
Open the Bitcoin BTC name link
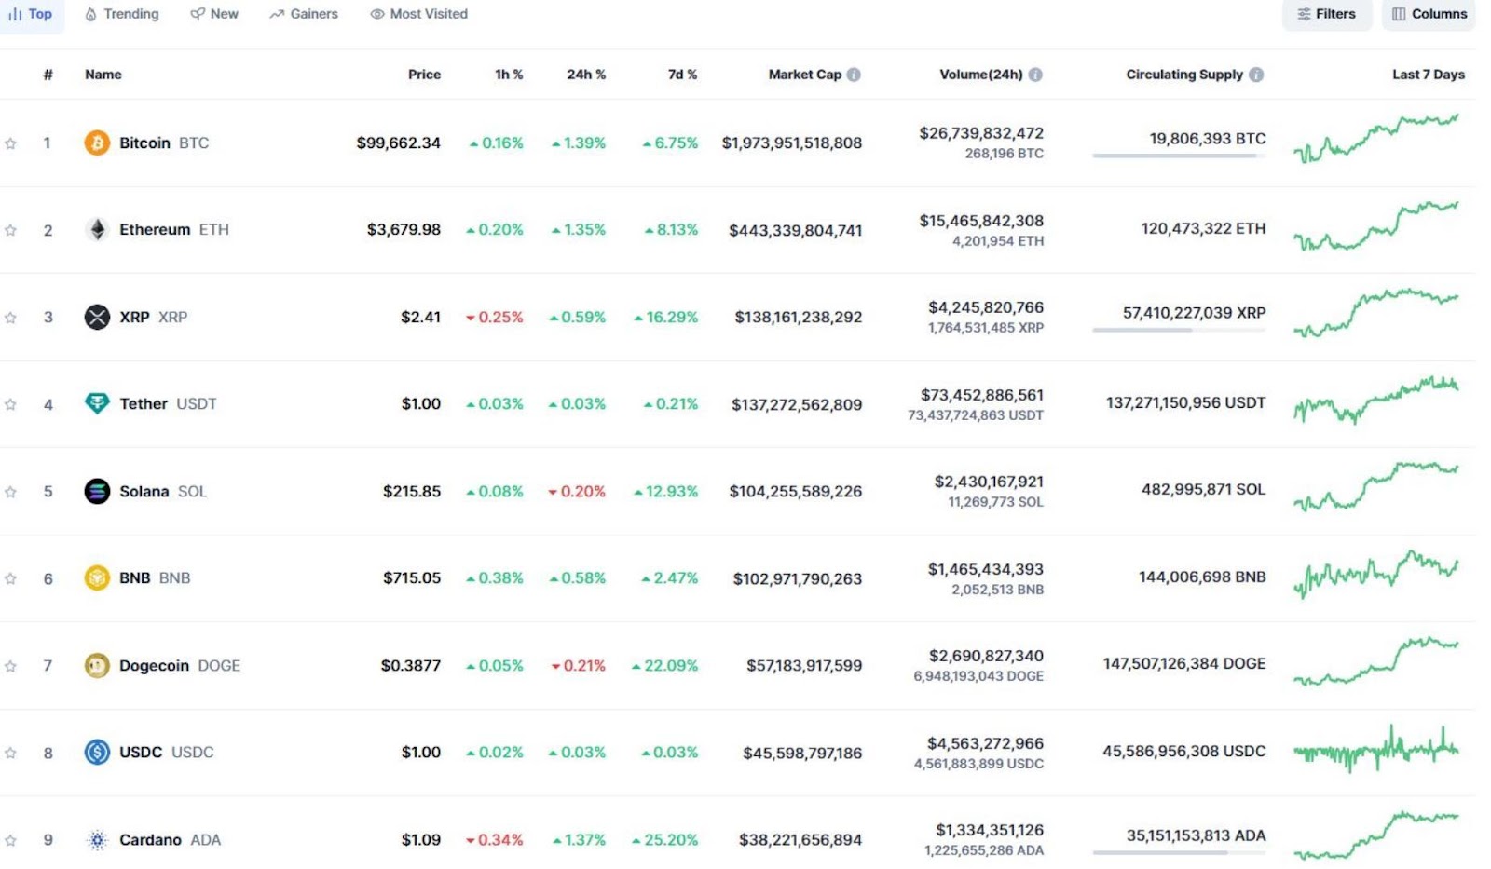[164, 143]
